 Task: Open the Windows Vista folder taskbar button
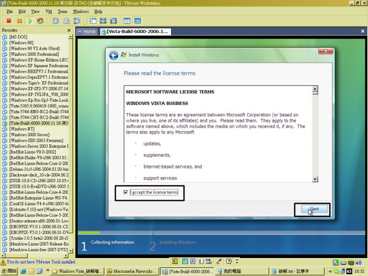pyautogui.click(x=77, y=271)
